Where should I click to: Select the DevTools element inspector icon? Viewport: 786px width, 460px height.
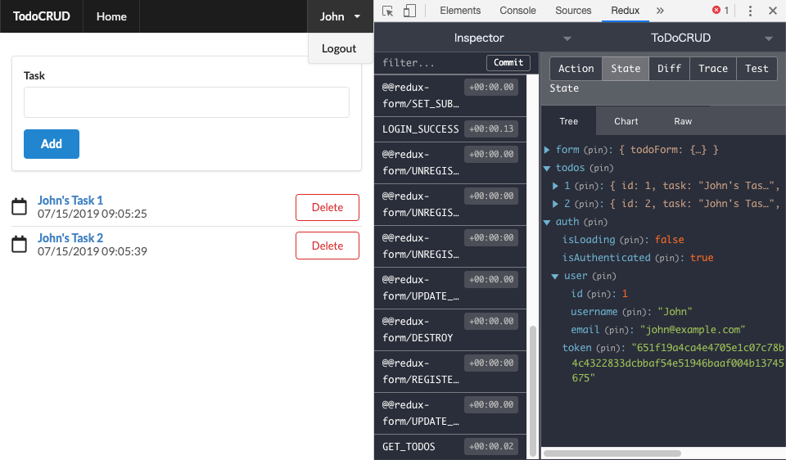[x=387, y=11]
